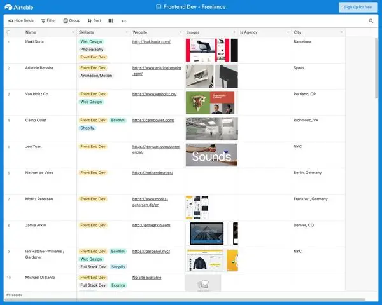Click the Airtable logo
382x305 pixels.
tap(18, 7)
